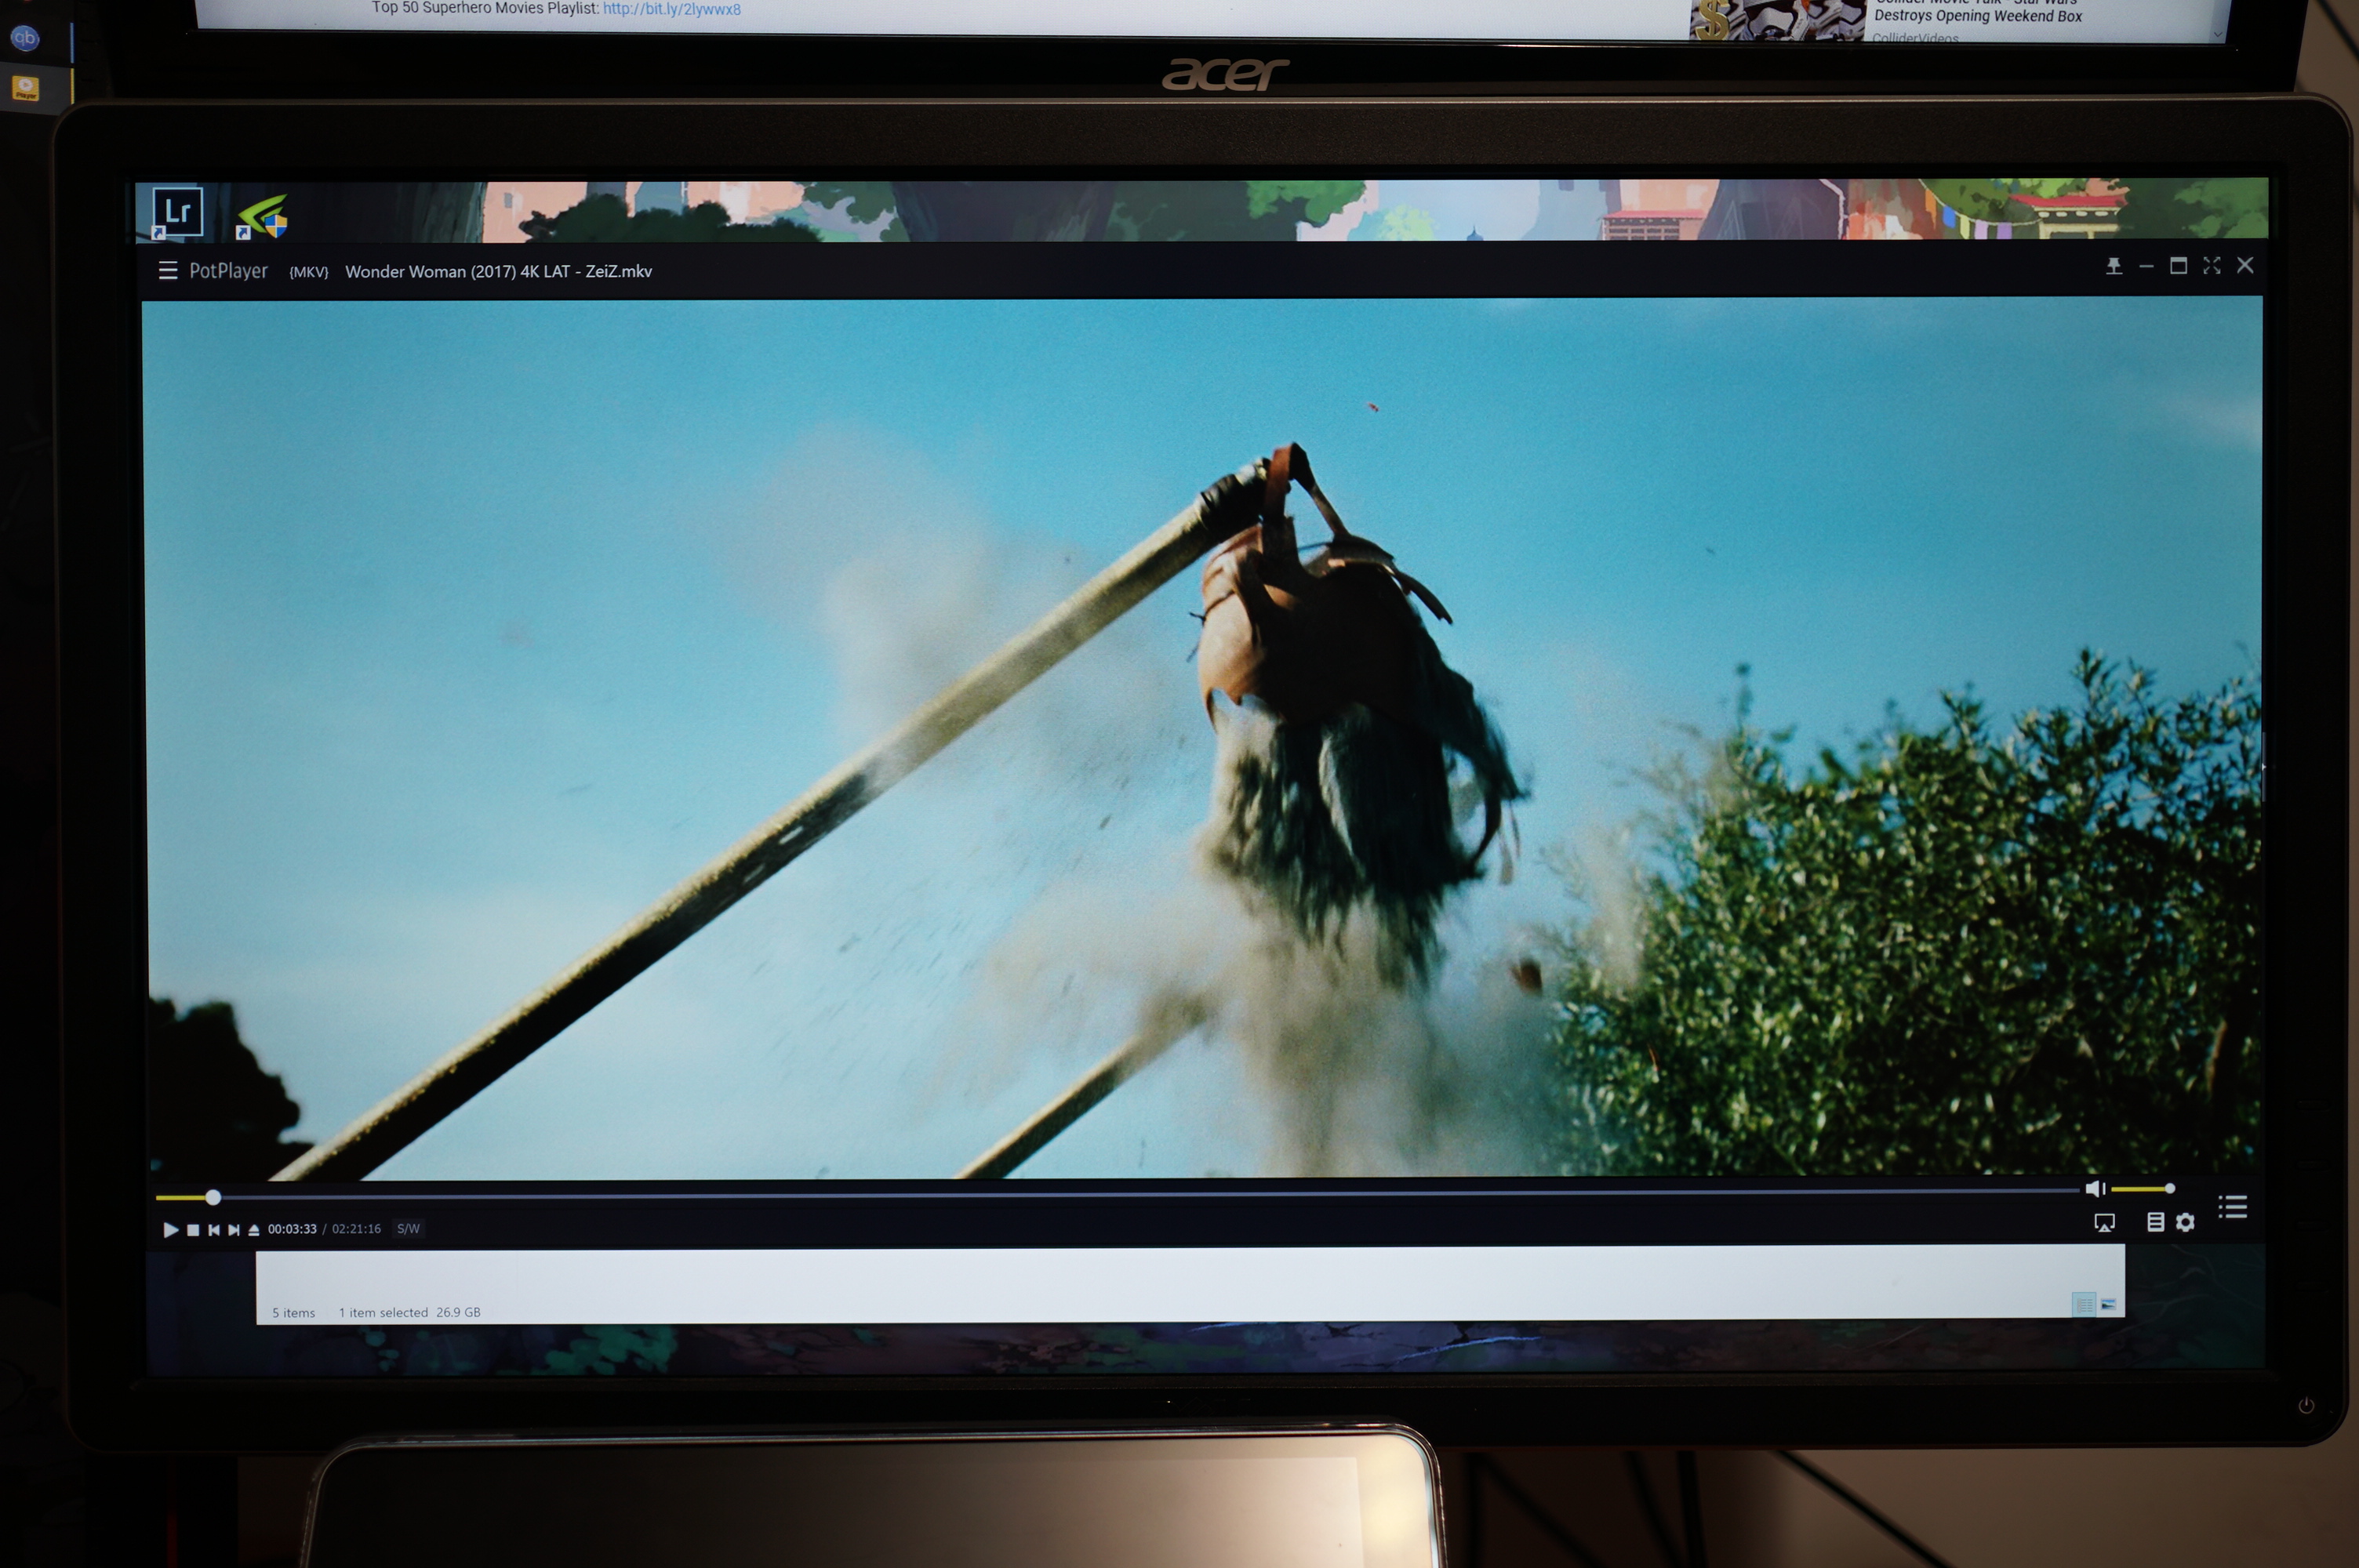The height and width of the screenshot is (1568, 2359).
Task: Seek to middle of video timeline
Action: click(x=1117, y=1193)
